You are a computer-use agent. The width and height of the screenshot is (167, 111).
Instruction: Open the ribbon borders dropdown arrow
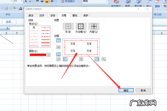coord(9,8)
